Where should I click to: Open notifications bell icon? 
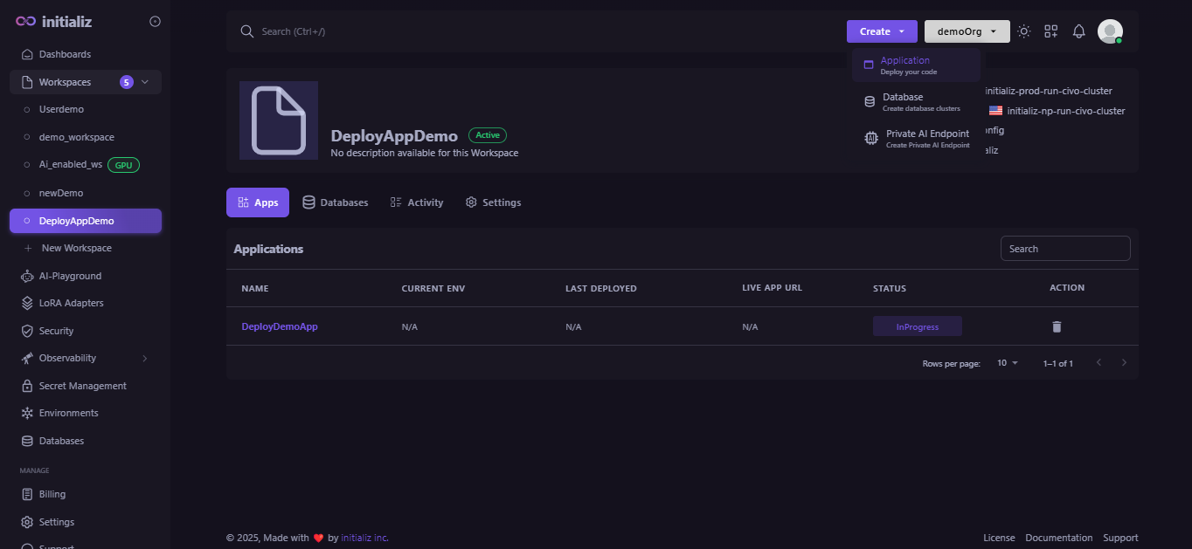click(1079, 31)
